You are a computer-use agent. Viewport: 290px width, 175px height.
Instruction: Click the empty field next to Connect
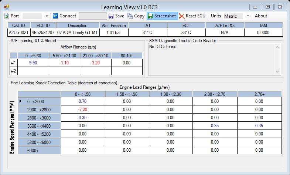click(92, 16)
